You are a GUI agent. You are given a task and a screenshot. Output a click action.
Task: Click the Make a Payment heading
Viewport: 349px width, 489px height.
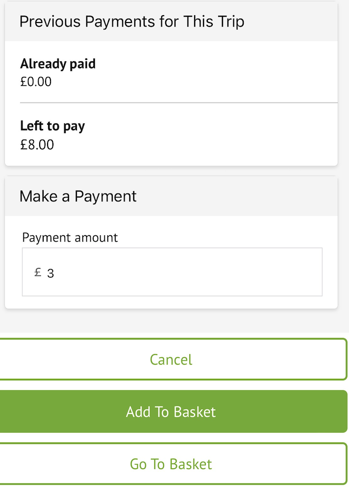(x=78, y=196)
